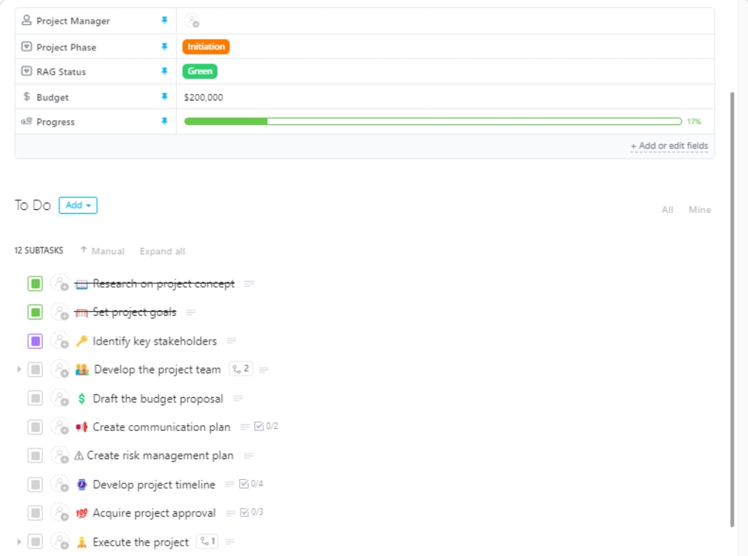Screen dimensions: 748x556
Task: Toggle status box for Develop project timeline
Action: pos(36,484)
